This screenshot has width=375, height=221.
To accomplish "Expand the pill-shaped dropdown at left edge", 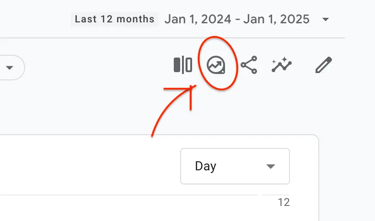I will point(10,68).
